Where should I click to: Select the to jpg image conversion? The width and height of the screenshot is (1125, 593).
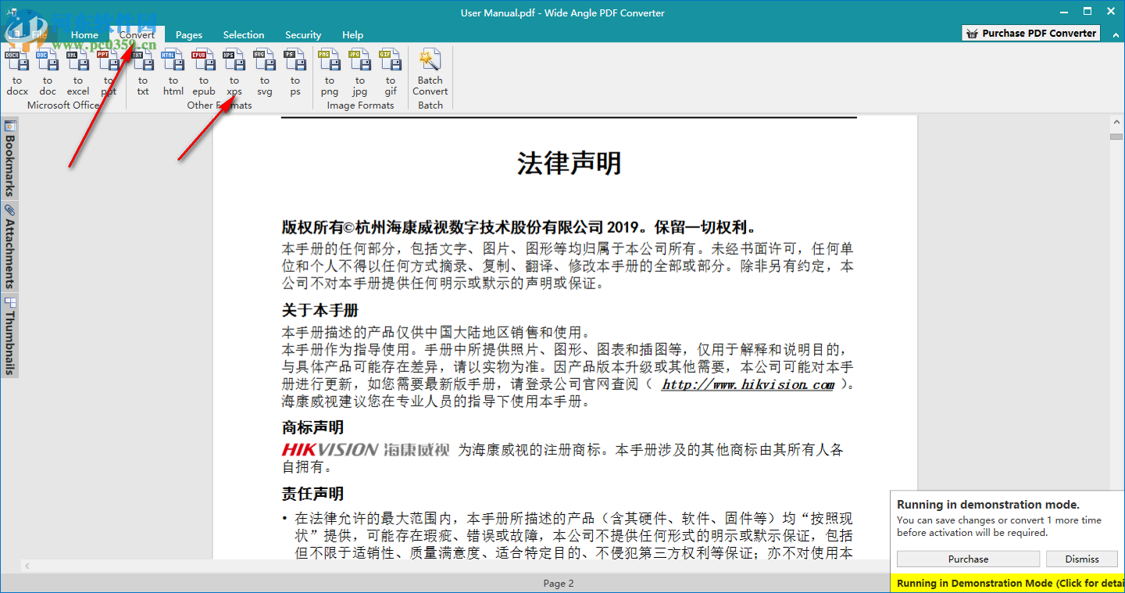[359, 74]
